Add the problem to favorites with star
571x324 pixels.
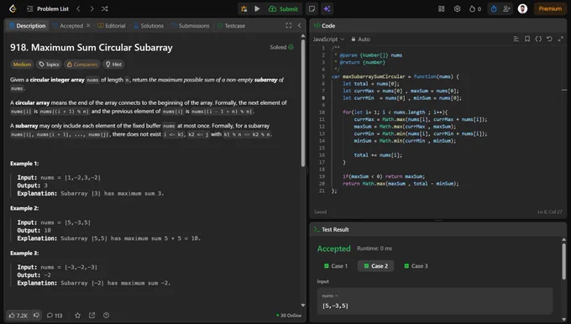77,316
